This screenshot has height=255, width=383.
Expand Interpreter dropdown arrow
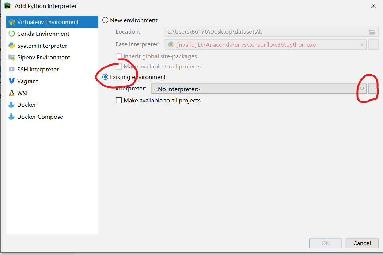pyautogui.click(x=362, y=89)
